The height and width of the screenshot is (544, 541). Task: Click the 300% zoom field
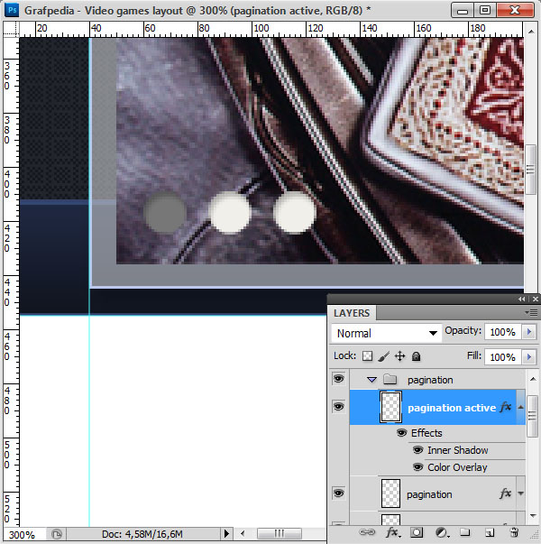(23, 534)
